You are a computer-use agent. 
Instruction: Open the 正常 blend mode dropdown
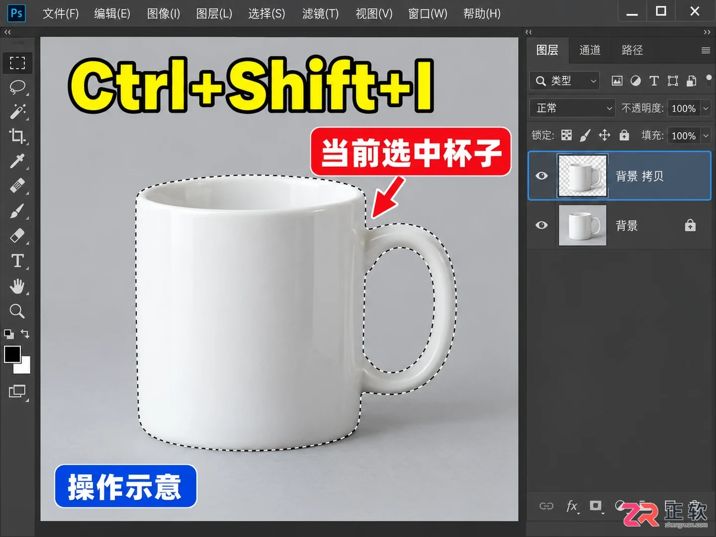click(x=573, y=108)
